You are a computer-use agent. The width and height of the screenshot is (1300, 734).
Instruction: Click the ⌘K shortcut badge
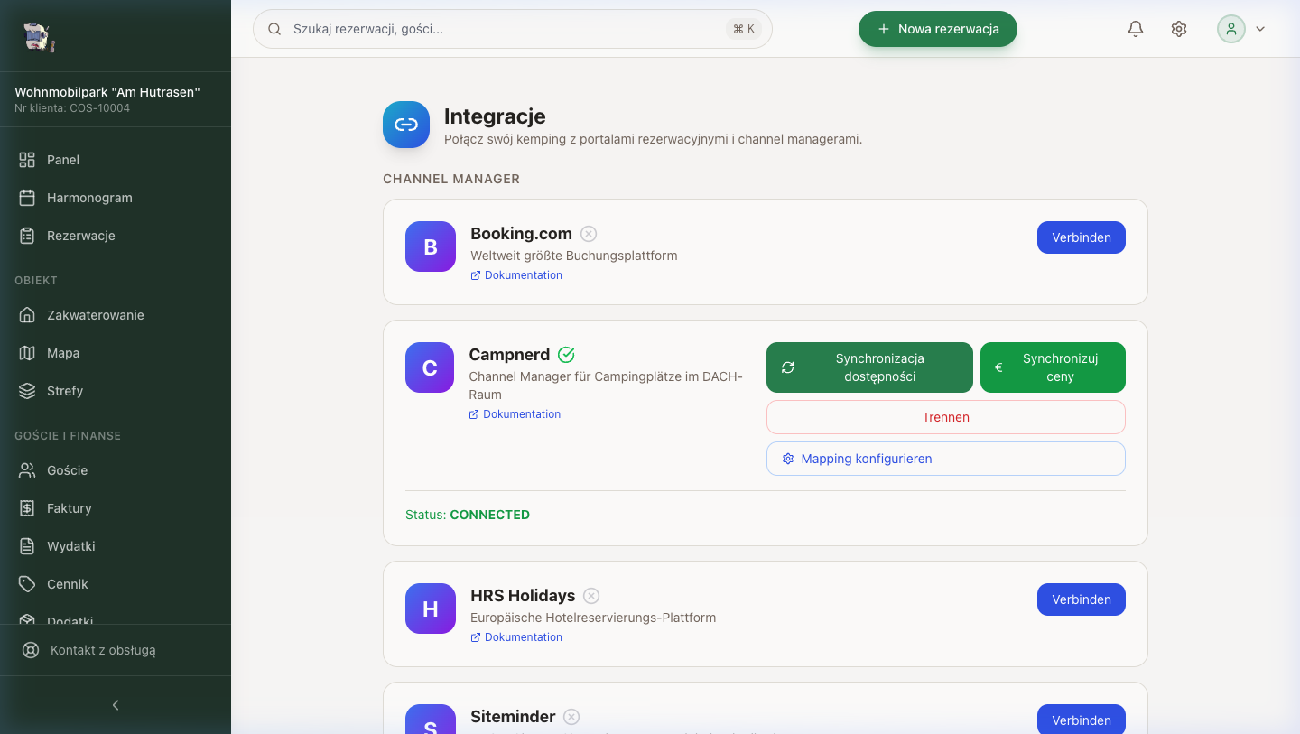[744, 29]
